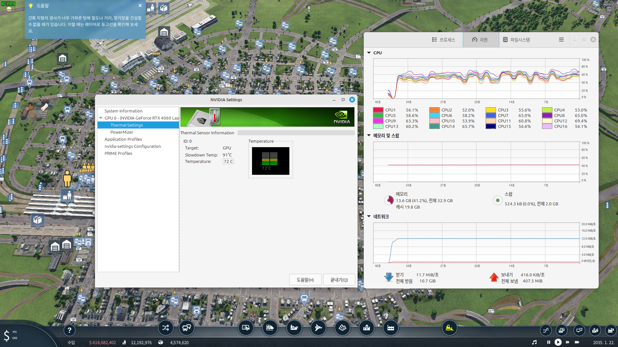The image size is (618, 347).
Task: Switch to the 프로세스 tab
Action: point(444,40)
